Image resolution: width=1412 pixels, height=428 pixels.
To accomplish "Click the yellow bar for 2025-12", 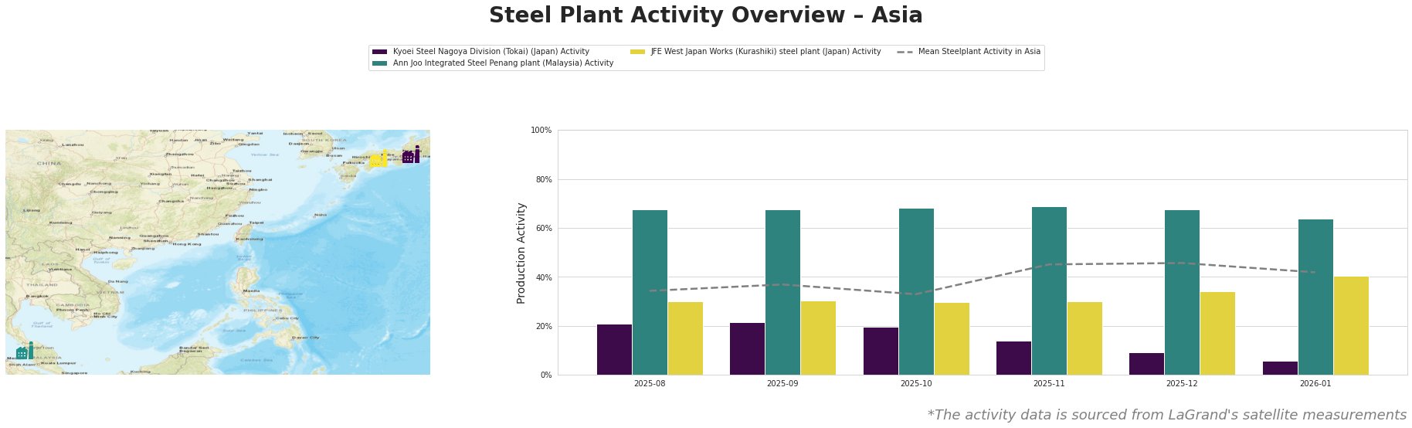I will pos(1217,333).
